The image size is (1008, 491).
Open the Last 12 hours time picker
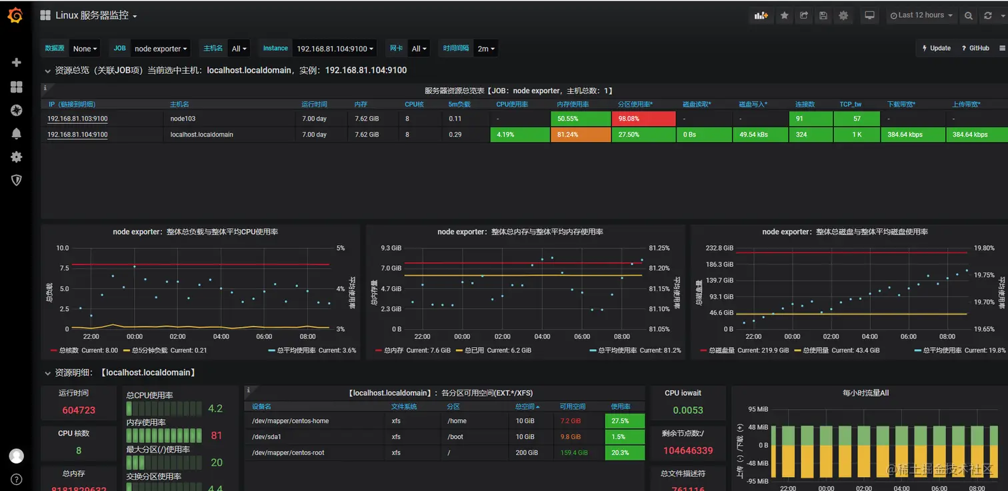click(921, 15)
